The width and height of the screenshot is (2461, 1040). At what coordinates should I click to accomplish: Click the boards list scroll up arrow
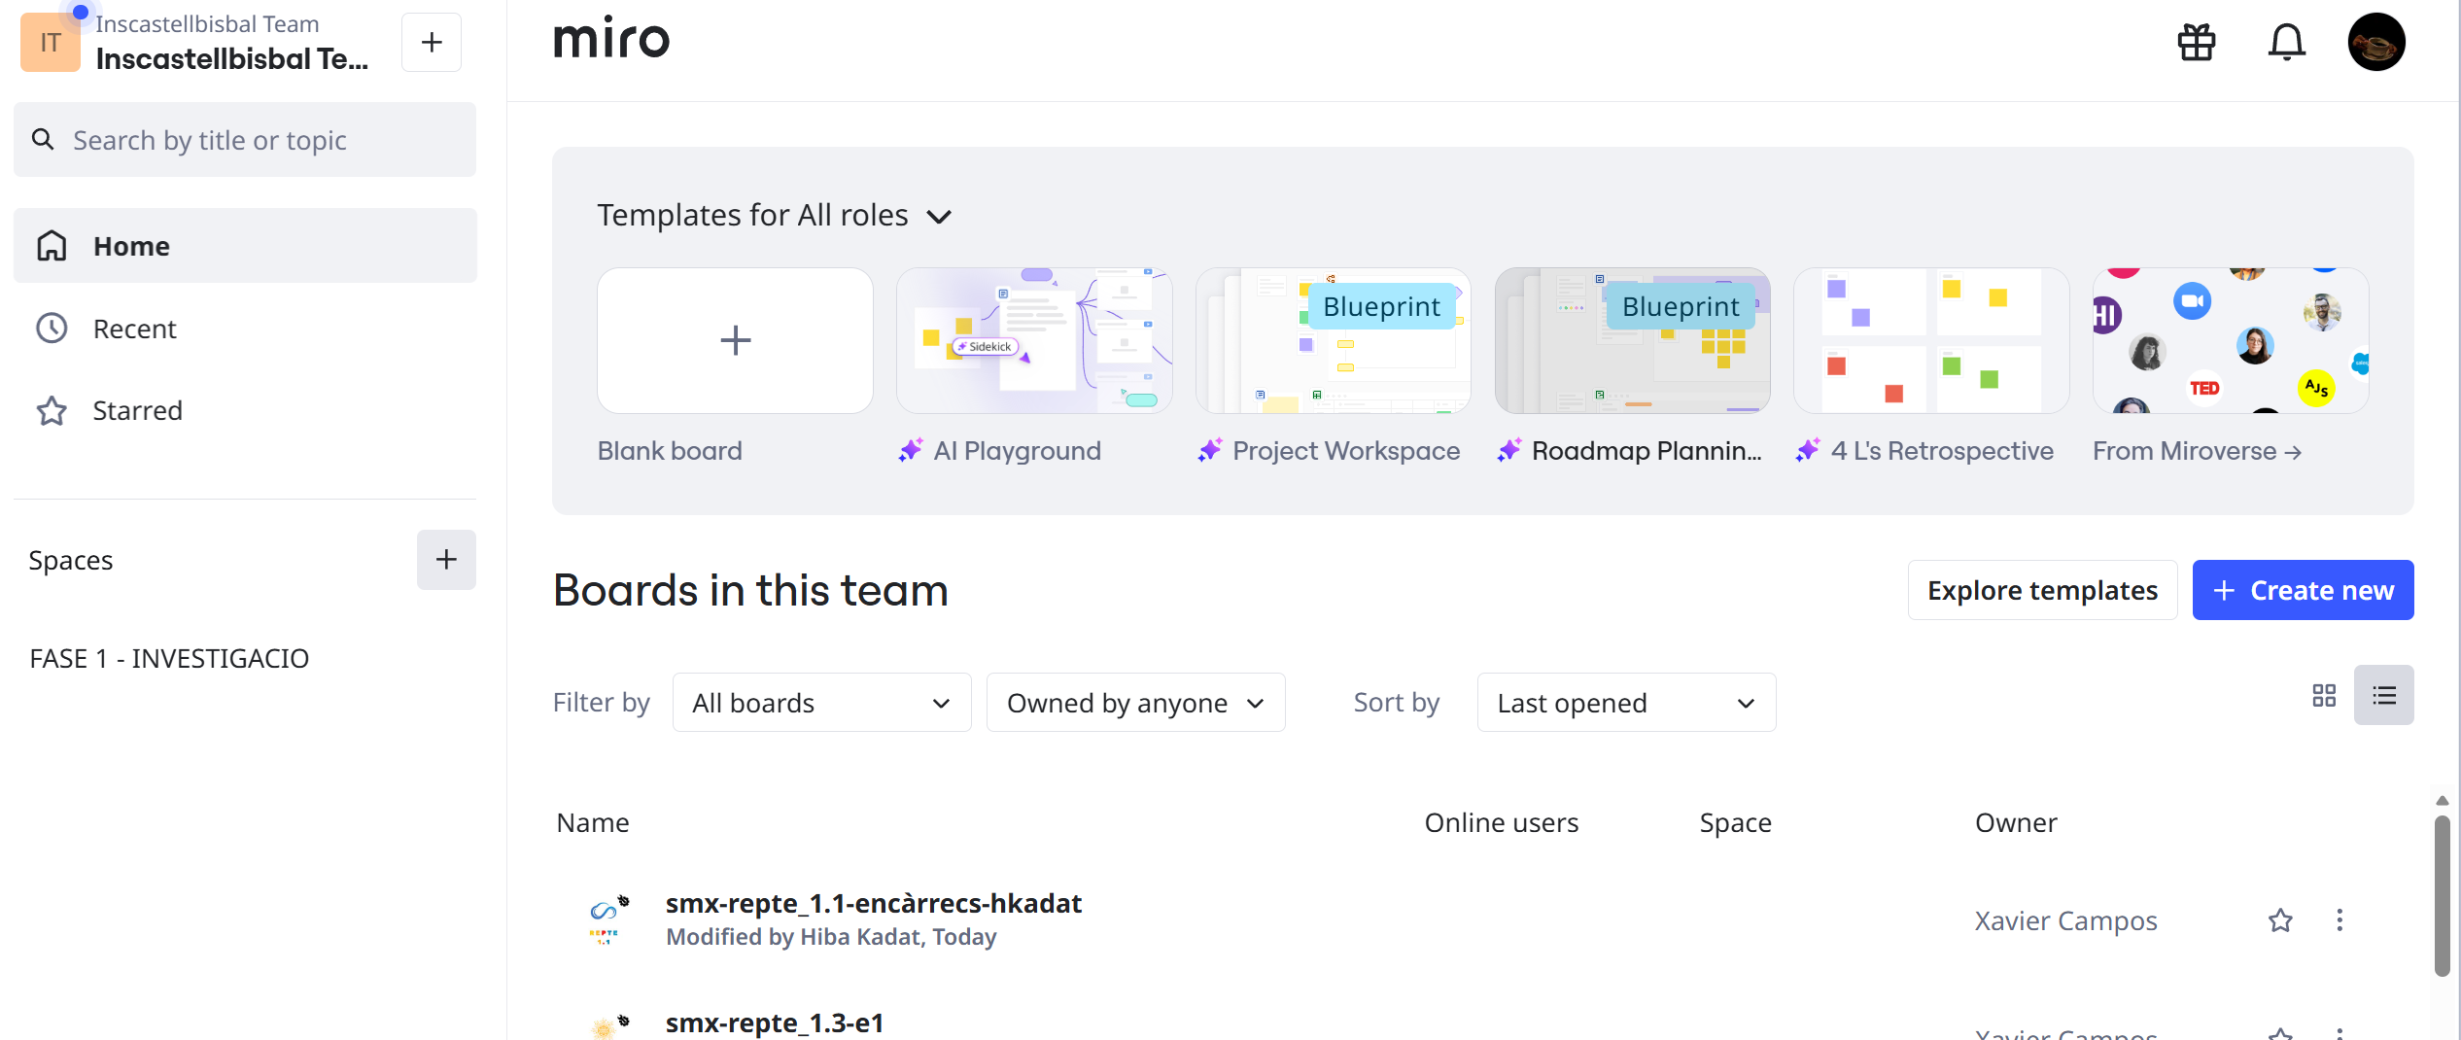(x=2442, y=801)
